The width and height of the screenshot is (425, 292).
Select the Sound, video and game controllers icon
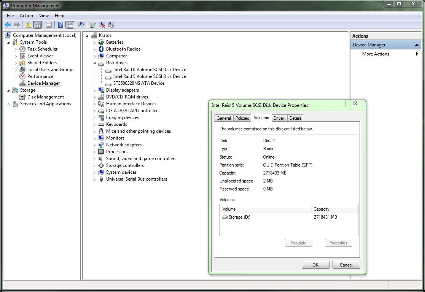pos(101,159)
